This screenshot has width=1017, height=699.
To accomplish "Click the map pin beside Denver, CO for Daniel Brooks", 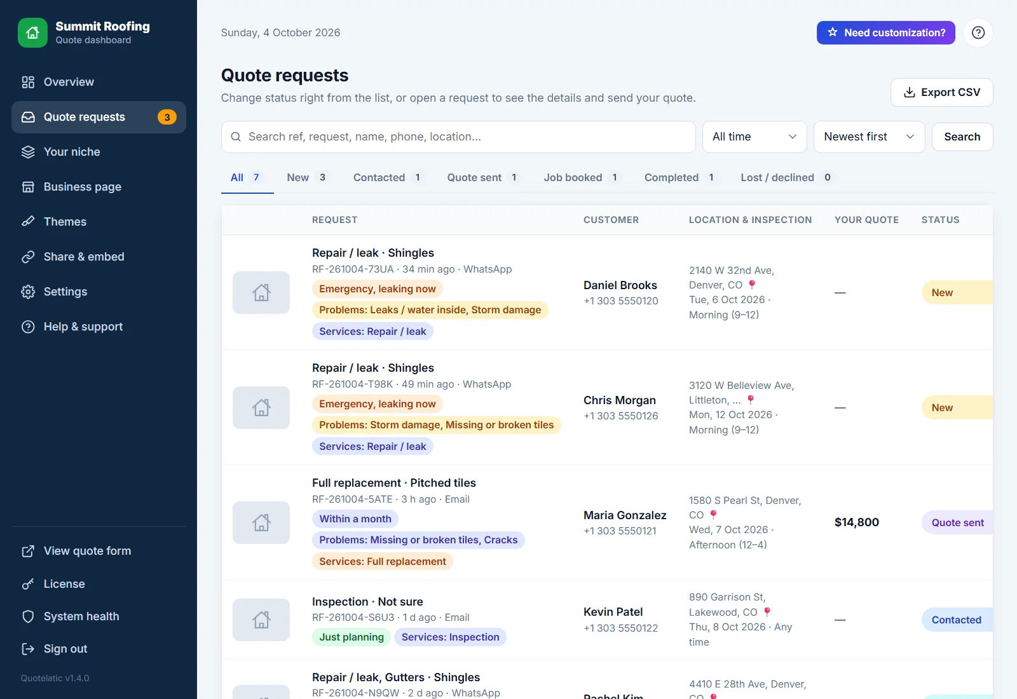I will coord(752,285).
